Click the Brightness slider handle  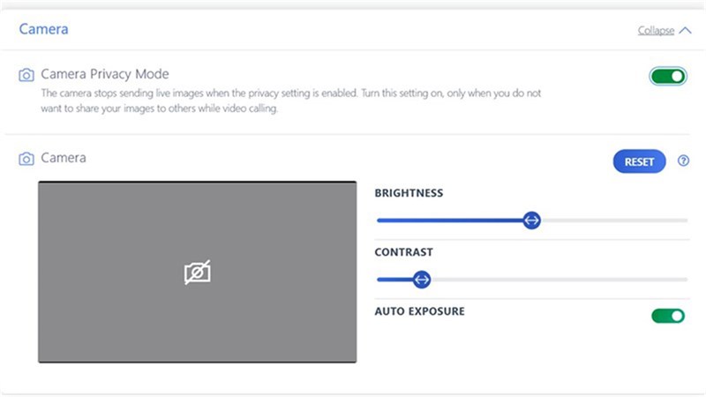(532, 221)
